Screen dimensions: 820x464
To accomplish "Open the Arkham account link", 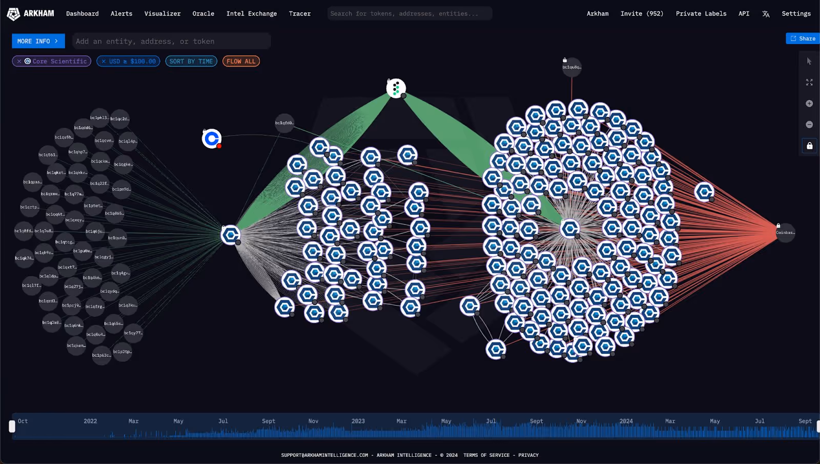I will (x=598, y=14).
